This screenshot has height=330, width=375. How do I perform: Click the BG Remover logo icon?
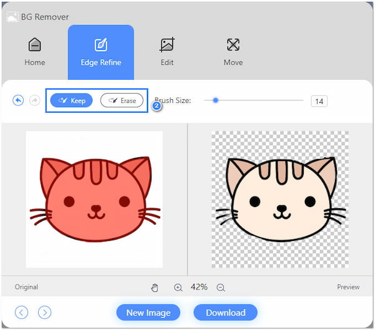[x=12, y=17]
